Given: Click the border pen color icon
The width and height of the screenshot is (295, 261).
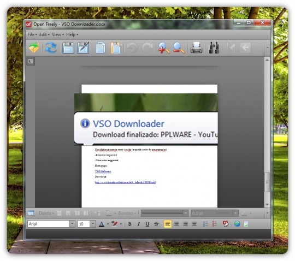Looking at the screenshot, I should [x=244, y=213].
